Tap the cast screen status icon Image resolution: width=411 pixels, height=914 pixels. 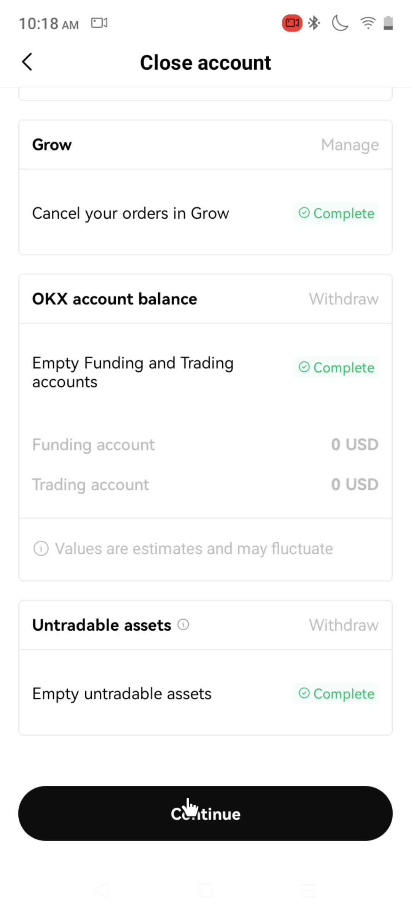99,23
